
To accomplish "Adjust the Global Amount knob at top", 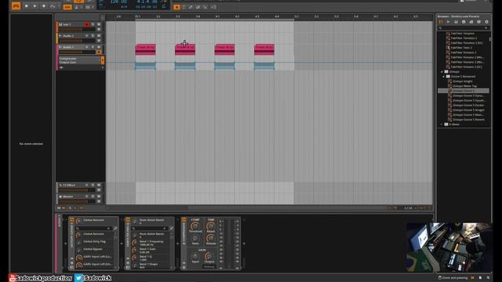I will 78,221.
